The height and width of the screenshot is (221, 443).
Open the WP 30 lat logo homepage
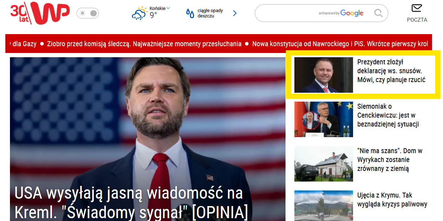(x=40, y=13)
